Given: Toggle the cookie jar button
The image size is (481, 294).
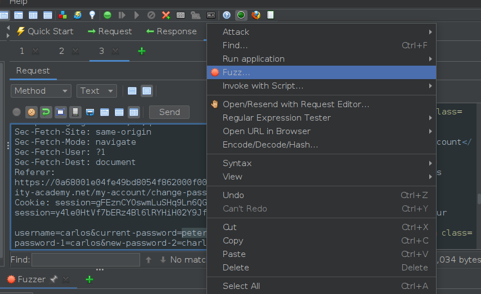Looking at the screenshot, I should pos(32,112).
